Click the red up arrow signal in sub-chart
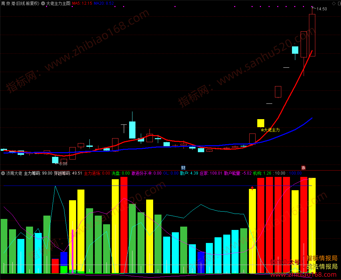Image resolution: width=341 pixels, height=280 pixels. (x=252, y=188)
